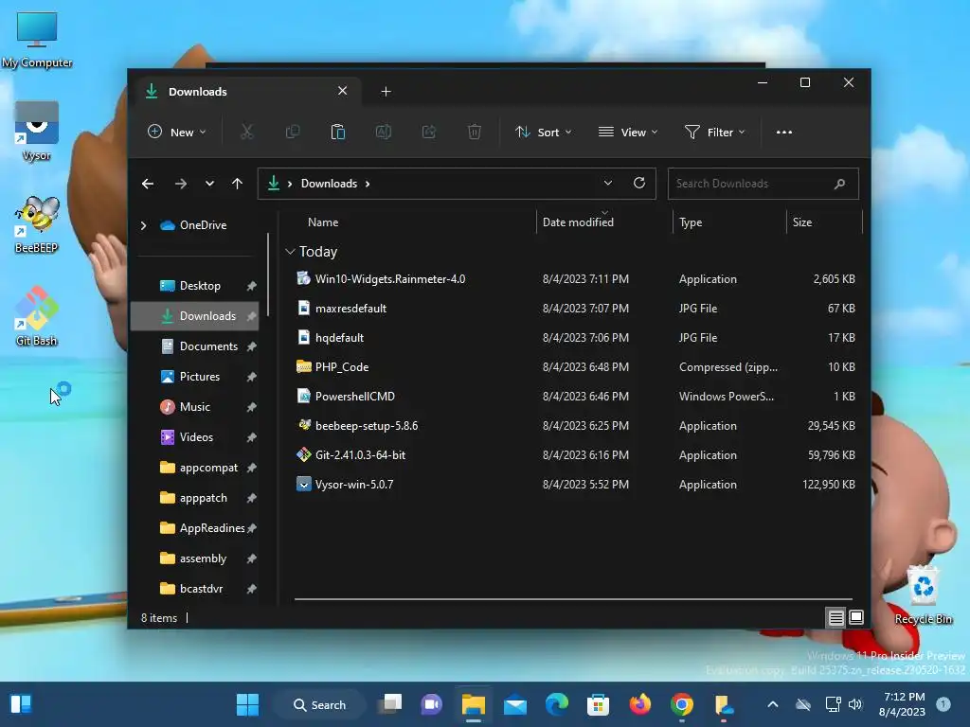Open the New dropdown menu
The height and width of the screenshot is (727, 970).
click(x=177, y=132)
